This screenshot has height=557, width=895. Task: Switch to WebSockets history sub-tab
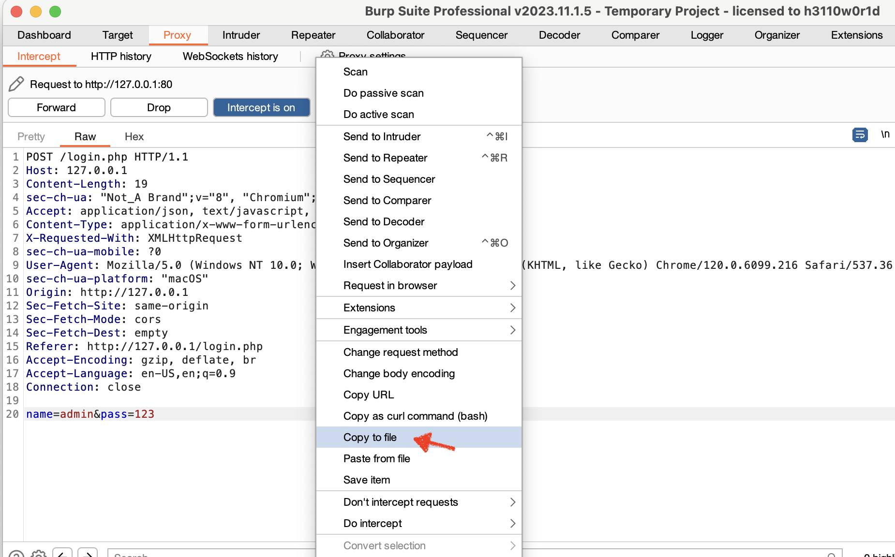[230, 56]
